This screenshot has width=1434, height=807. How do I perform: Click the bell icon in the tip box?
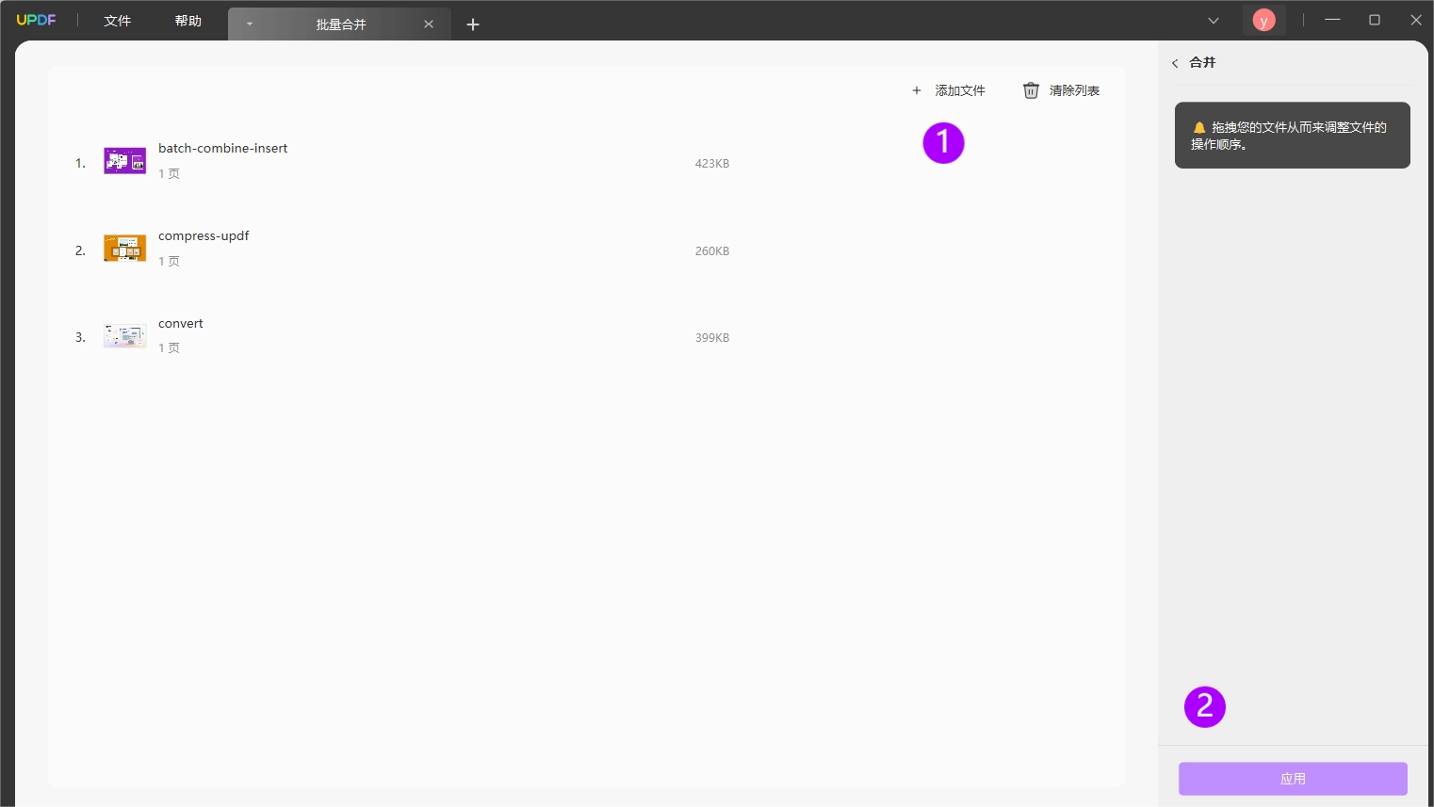pyautogui.click(x=1199, y=127)
